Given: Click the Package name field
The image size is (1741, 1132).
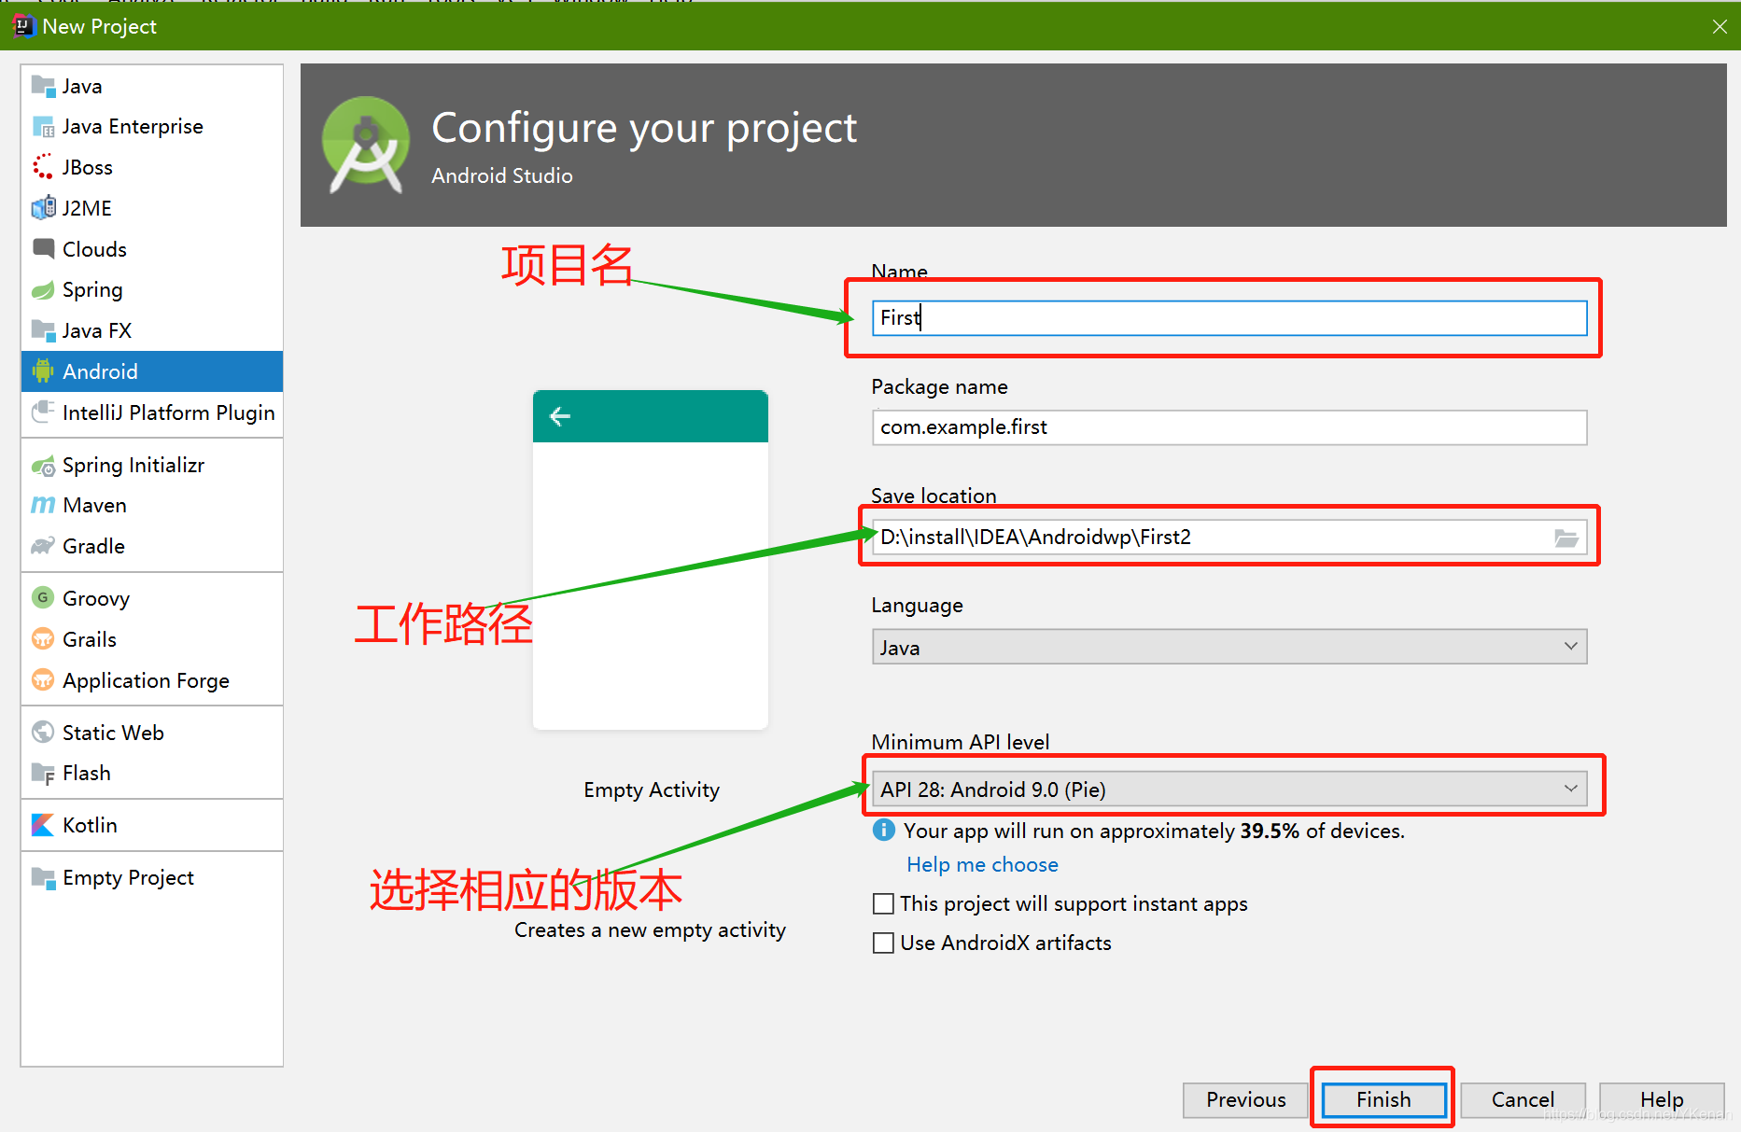Looking at the screenshot, I should point(1229,427).
